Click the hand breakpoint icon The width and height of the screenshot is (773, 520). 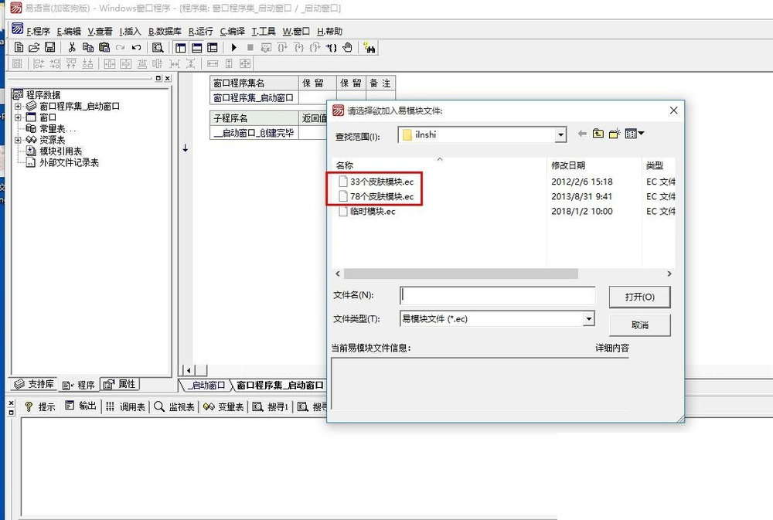348,47
